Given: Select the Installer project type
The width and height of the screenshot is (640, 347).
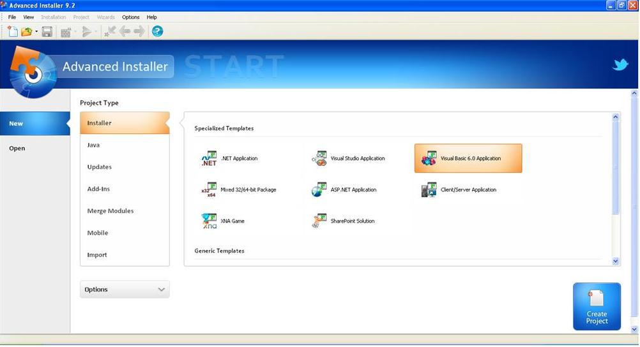Looking at the screenshot, I should [125, 123].
